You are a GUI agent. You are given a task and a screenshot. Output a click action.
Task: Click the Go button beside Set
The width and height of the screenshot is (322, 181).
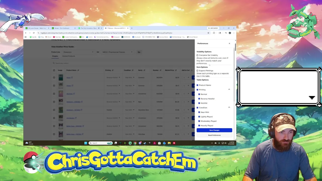(x=139, y=52)
